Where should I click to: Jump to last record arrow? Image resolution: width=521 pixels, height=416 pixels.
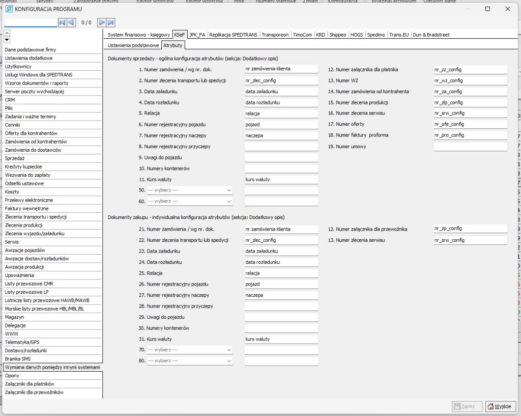pyautogui.click(x=110, y=22)
